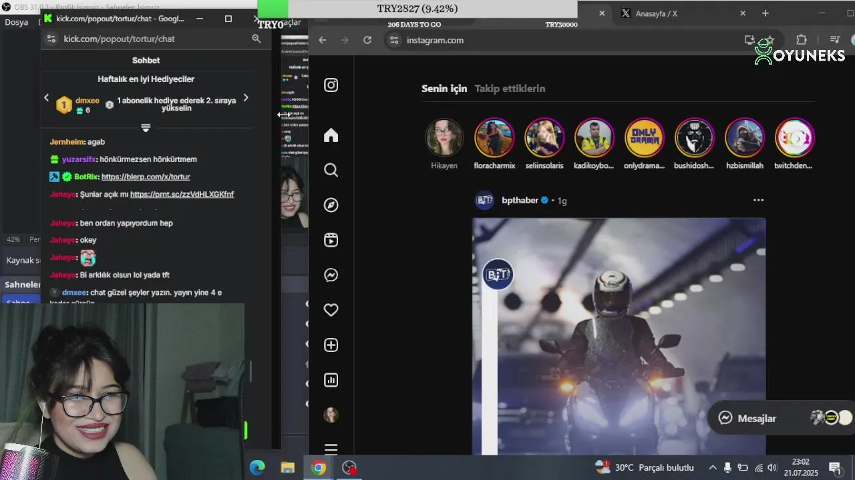View bushidosh... story

[694, 138]
